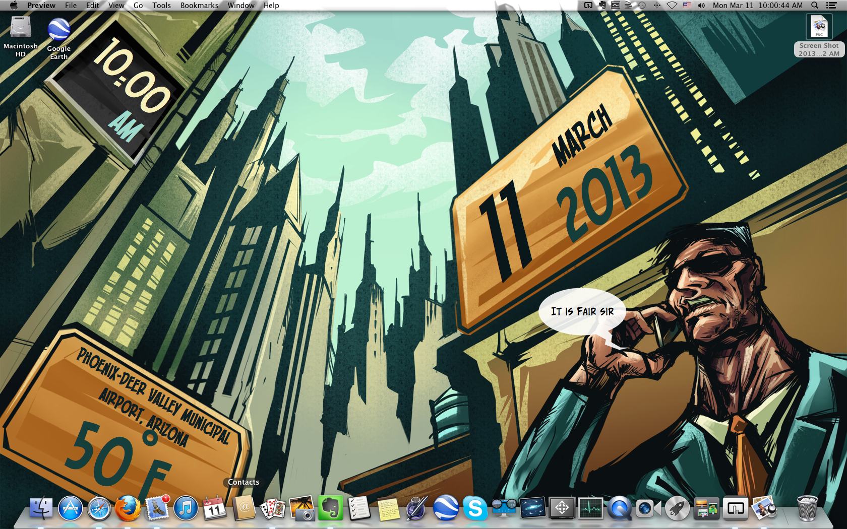Viewport: 847px width, 529px height.
Task: Open iPhoto from the dock
Action: (301, 508)
